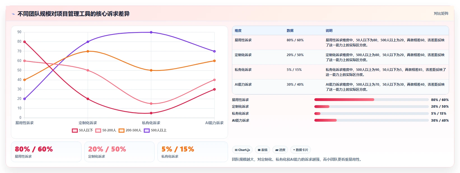Click the 易用性诉求 progress bar
The image size is (460, 173).
371,100
